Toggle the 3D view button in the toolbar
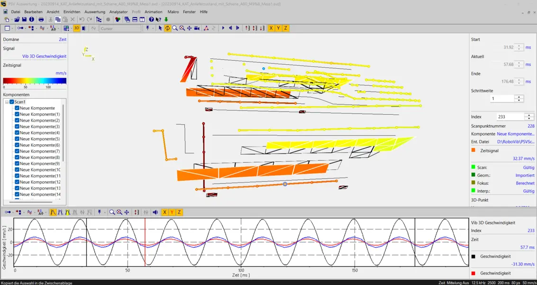The image size is (537, 285). 76,28
